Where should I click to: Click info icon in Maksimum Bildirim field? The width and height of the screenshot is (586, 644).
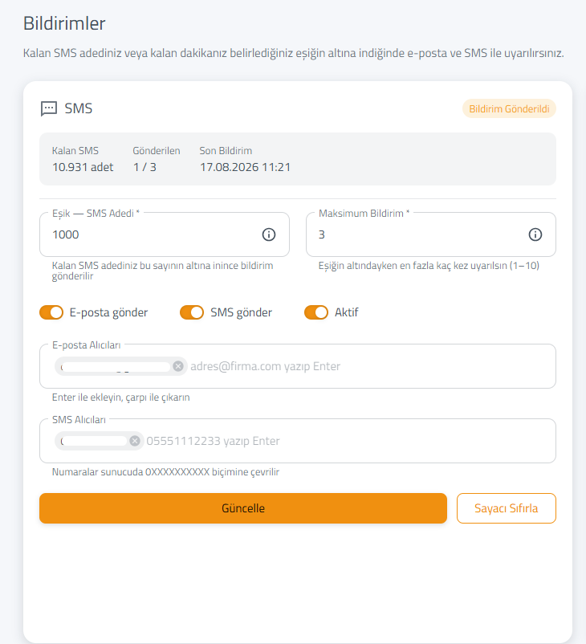pyautogui.click(x=535, y=234)
